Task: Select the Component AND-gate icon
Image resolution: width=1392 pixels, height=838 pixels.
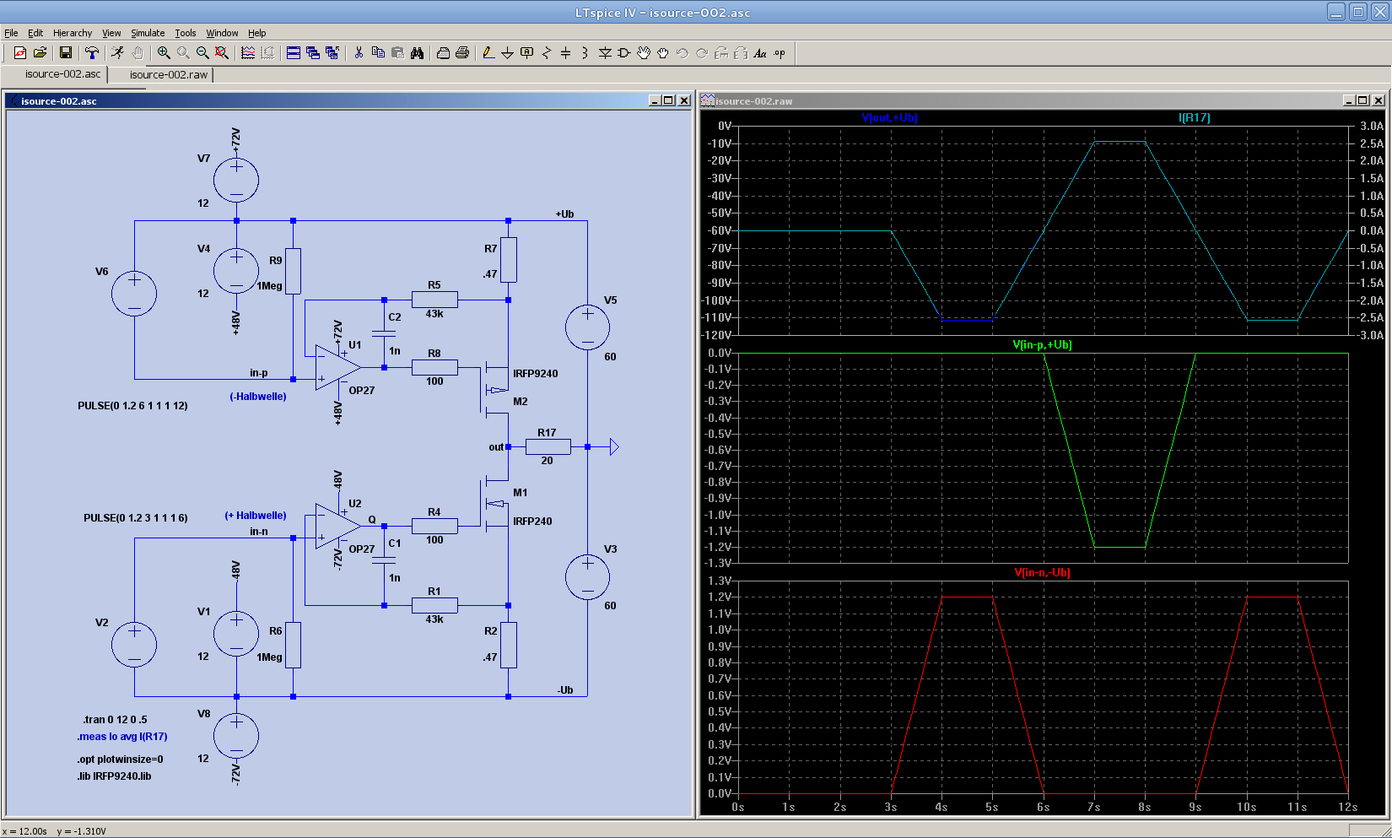Action: (624, 52)
